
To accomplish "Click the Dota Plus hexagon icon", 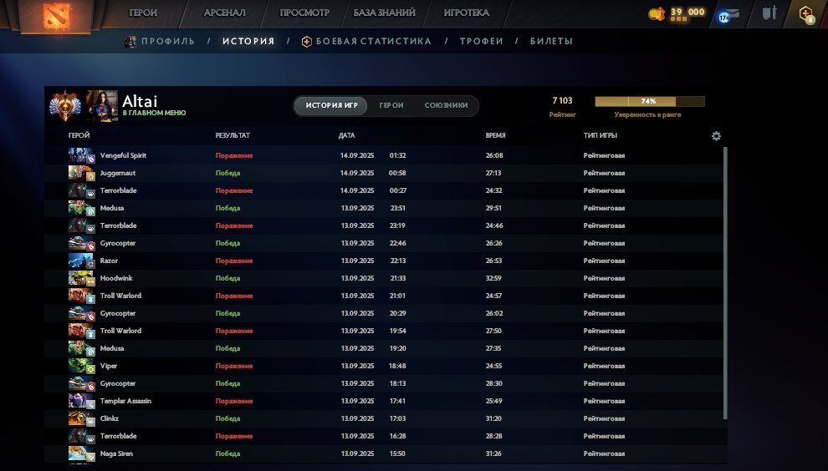I will pyautogui.click(x=806, y=14).
